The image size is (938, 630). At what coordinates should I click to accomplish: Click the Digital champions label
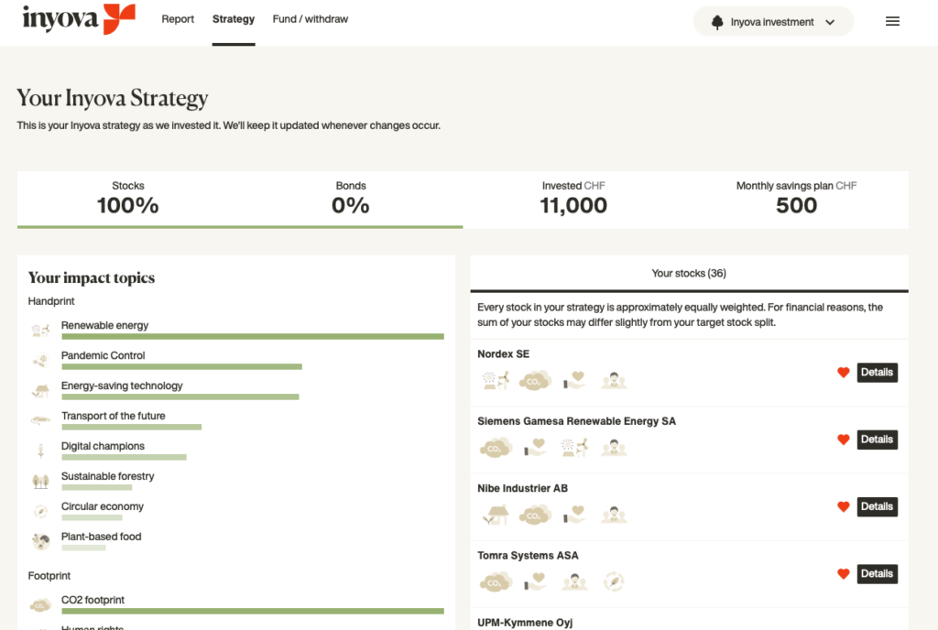tap(103, 446)
